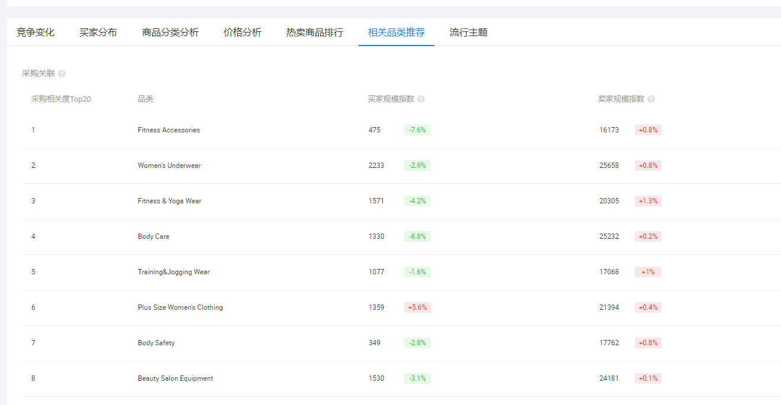The height and width of the screenshot is (405, 781).
Task: Open the Body Care category
Action: (153, 236)
